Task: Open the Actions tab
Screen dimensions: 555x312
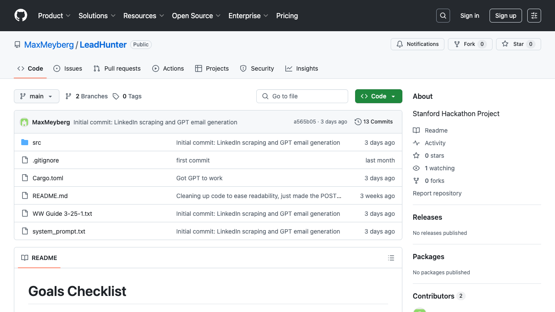Action: 168,68
